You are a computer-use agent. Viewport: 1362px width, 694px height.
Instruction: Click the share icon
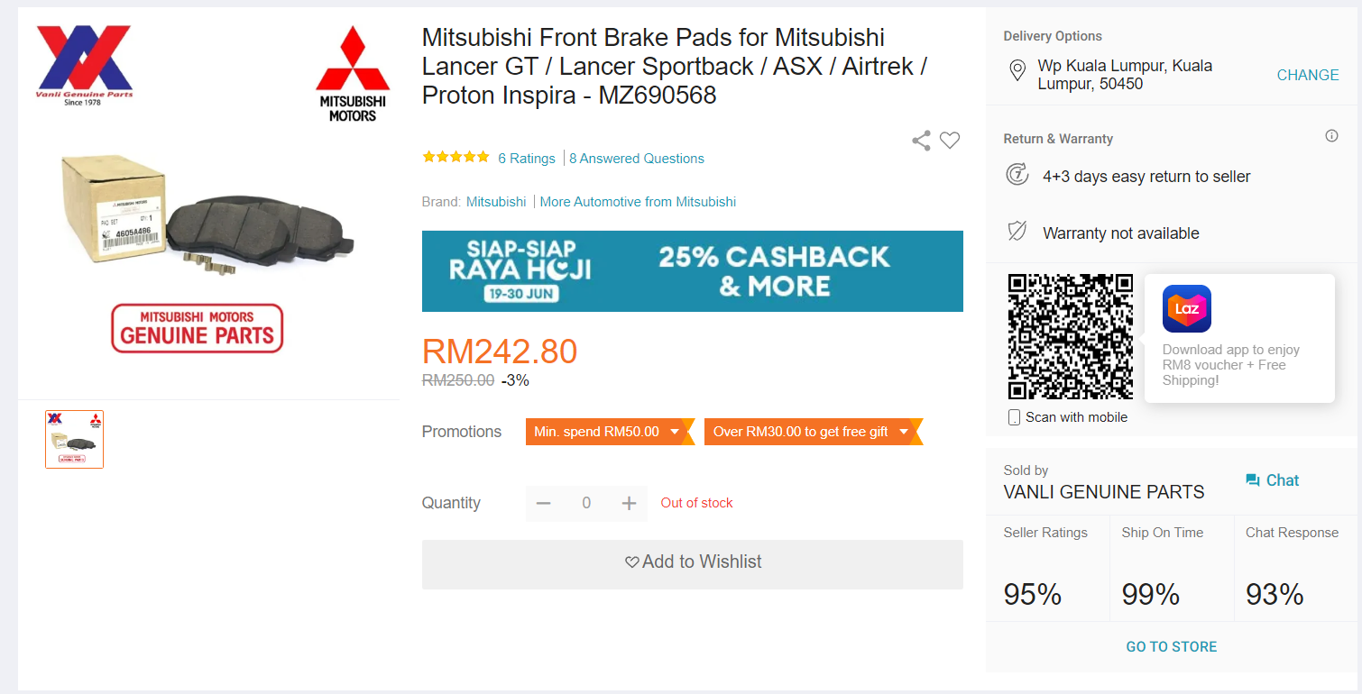[921, 141]
